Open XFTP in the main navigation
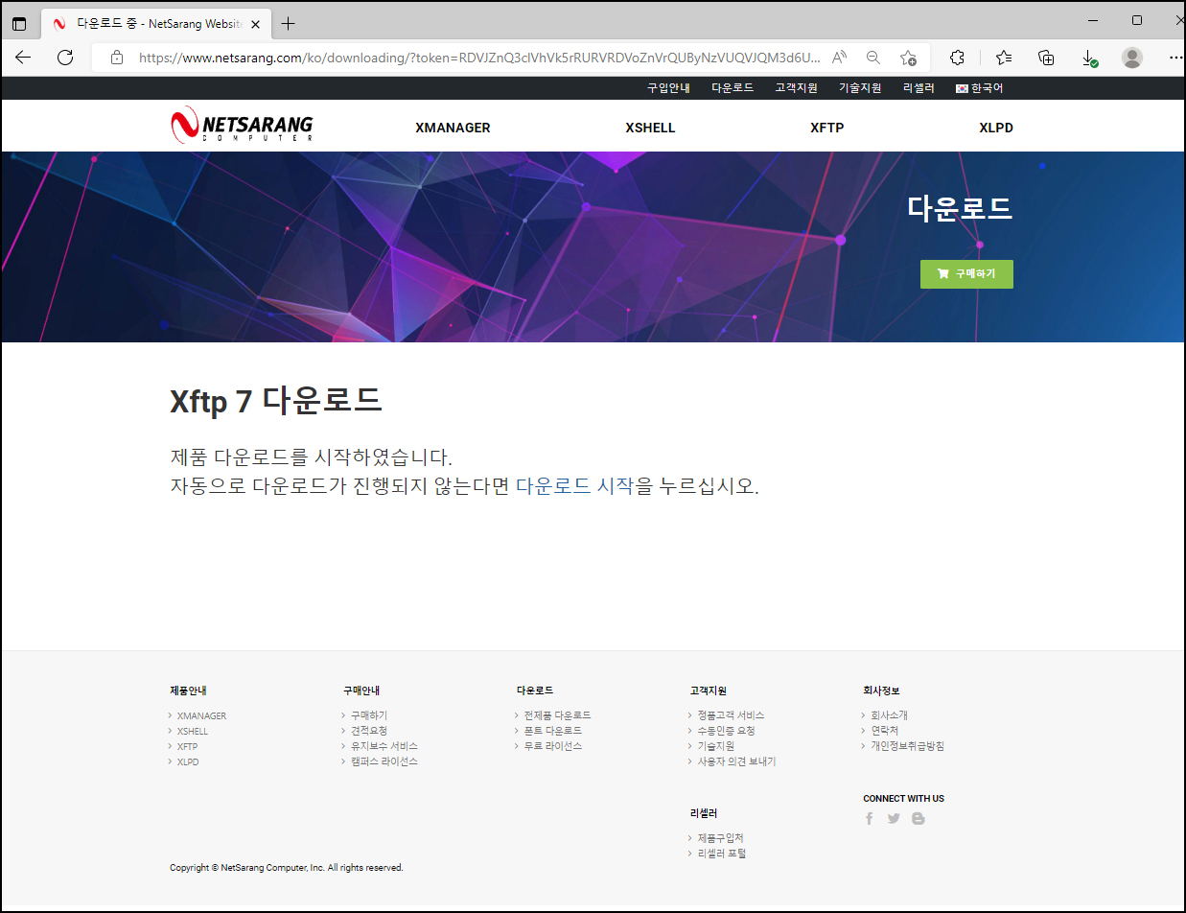Screen dimensions: 1186x913 click(x=826, y=128)
